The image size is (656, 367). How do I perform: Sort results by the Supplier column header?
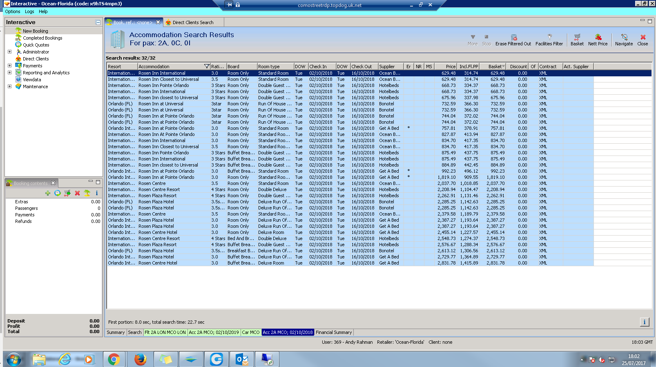click(x=390, y=67)
